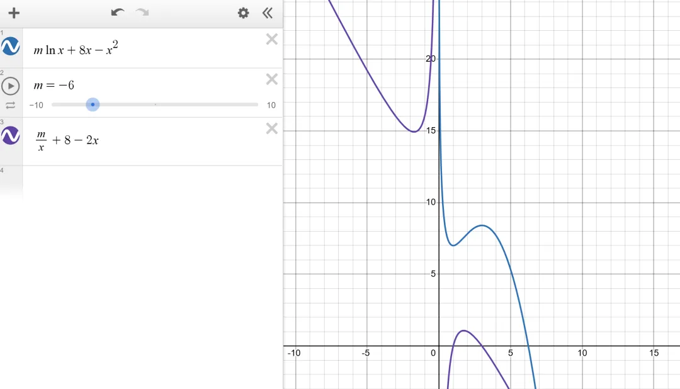Change the slider animation loop mode
The height and width of the screenshot is (389, 680).
11,105
